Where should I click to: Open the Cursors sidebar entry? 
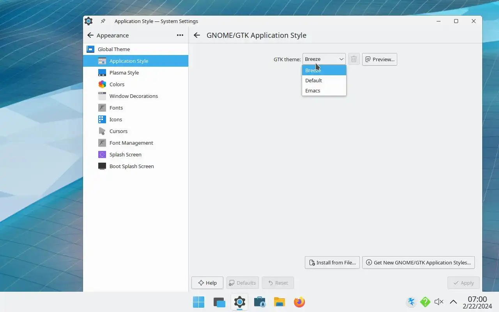(x=136, y=131)
